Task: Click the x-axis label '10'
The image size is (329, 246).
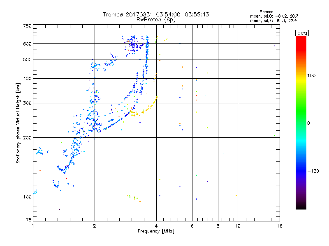Action: 238,226
